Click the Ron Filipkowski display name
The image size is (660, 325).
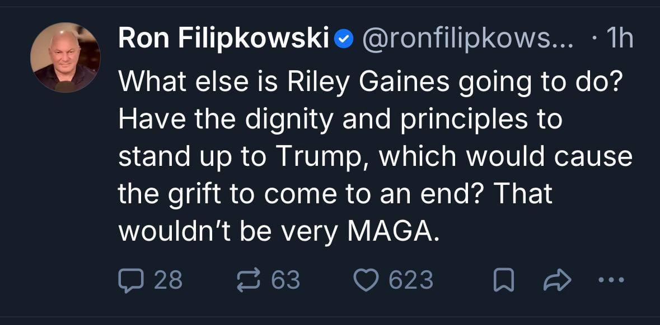(x=223, y=39)
